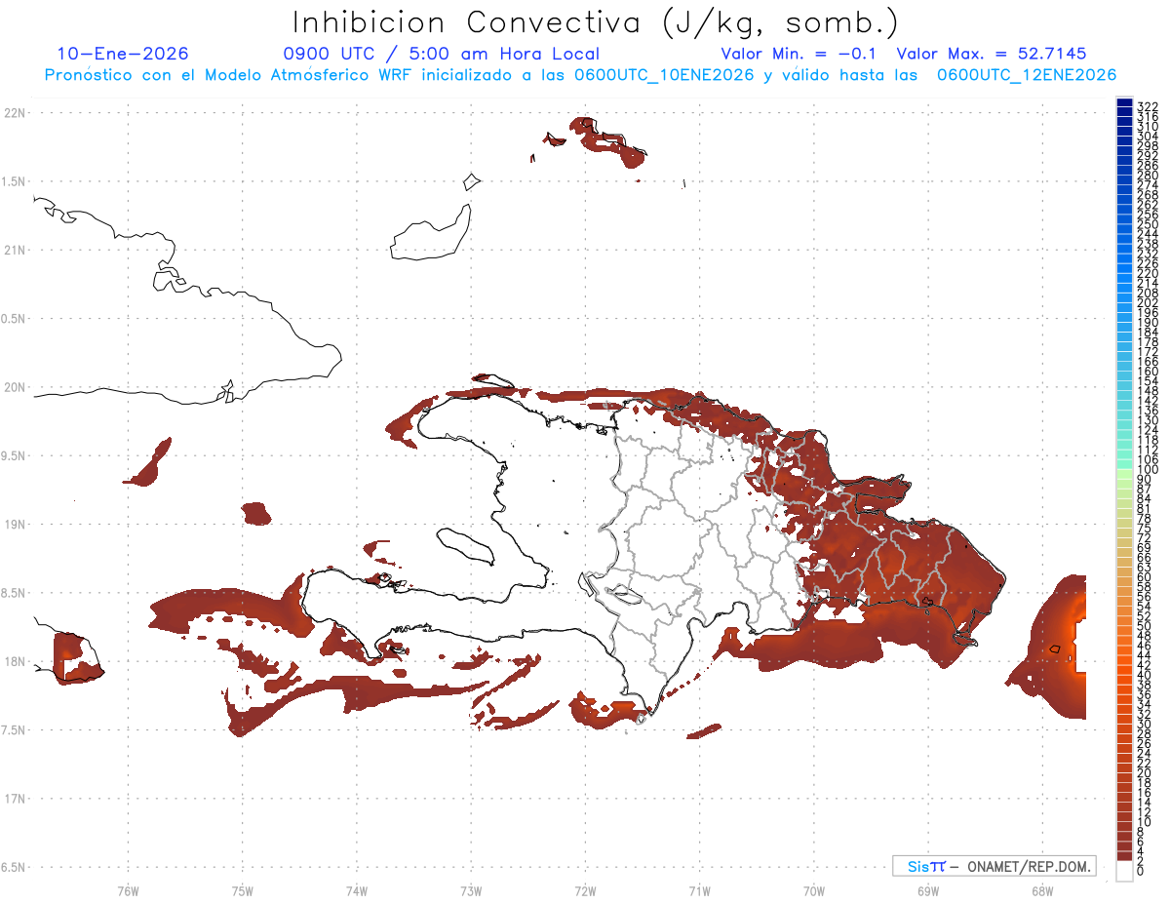Select the Valor Min. = -0.1 readout
The height and width of the screenshot is (904, 1170).
pos(800,54)
